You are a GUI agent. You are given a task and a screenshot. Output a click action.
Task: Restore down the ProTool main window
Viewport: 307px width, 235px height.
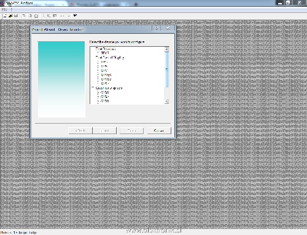(x=288, y=2)
